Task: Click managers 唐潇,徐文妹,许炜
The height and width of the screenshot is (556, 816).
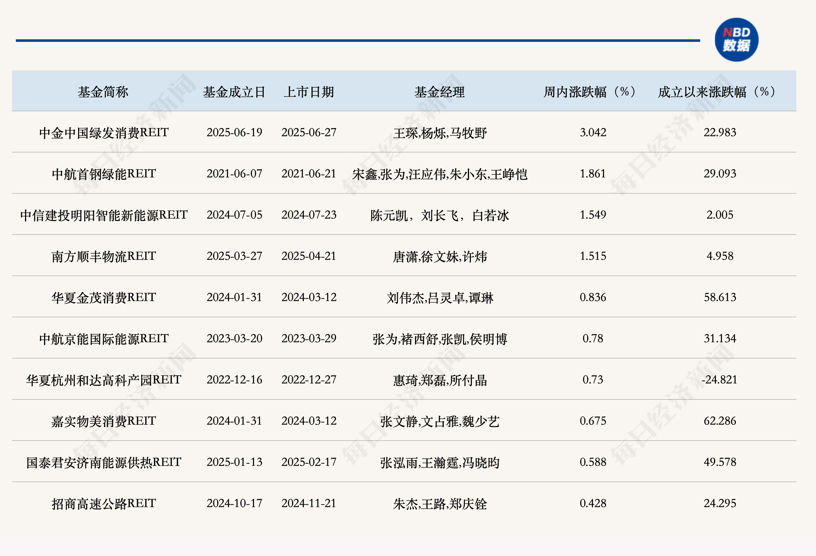Action: (x=440, y=256)
